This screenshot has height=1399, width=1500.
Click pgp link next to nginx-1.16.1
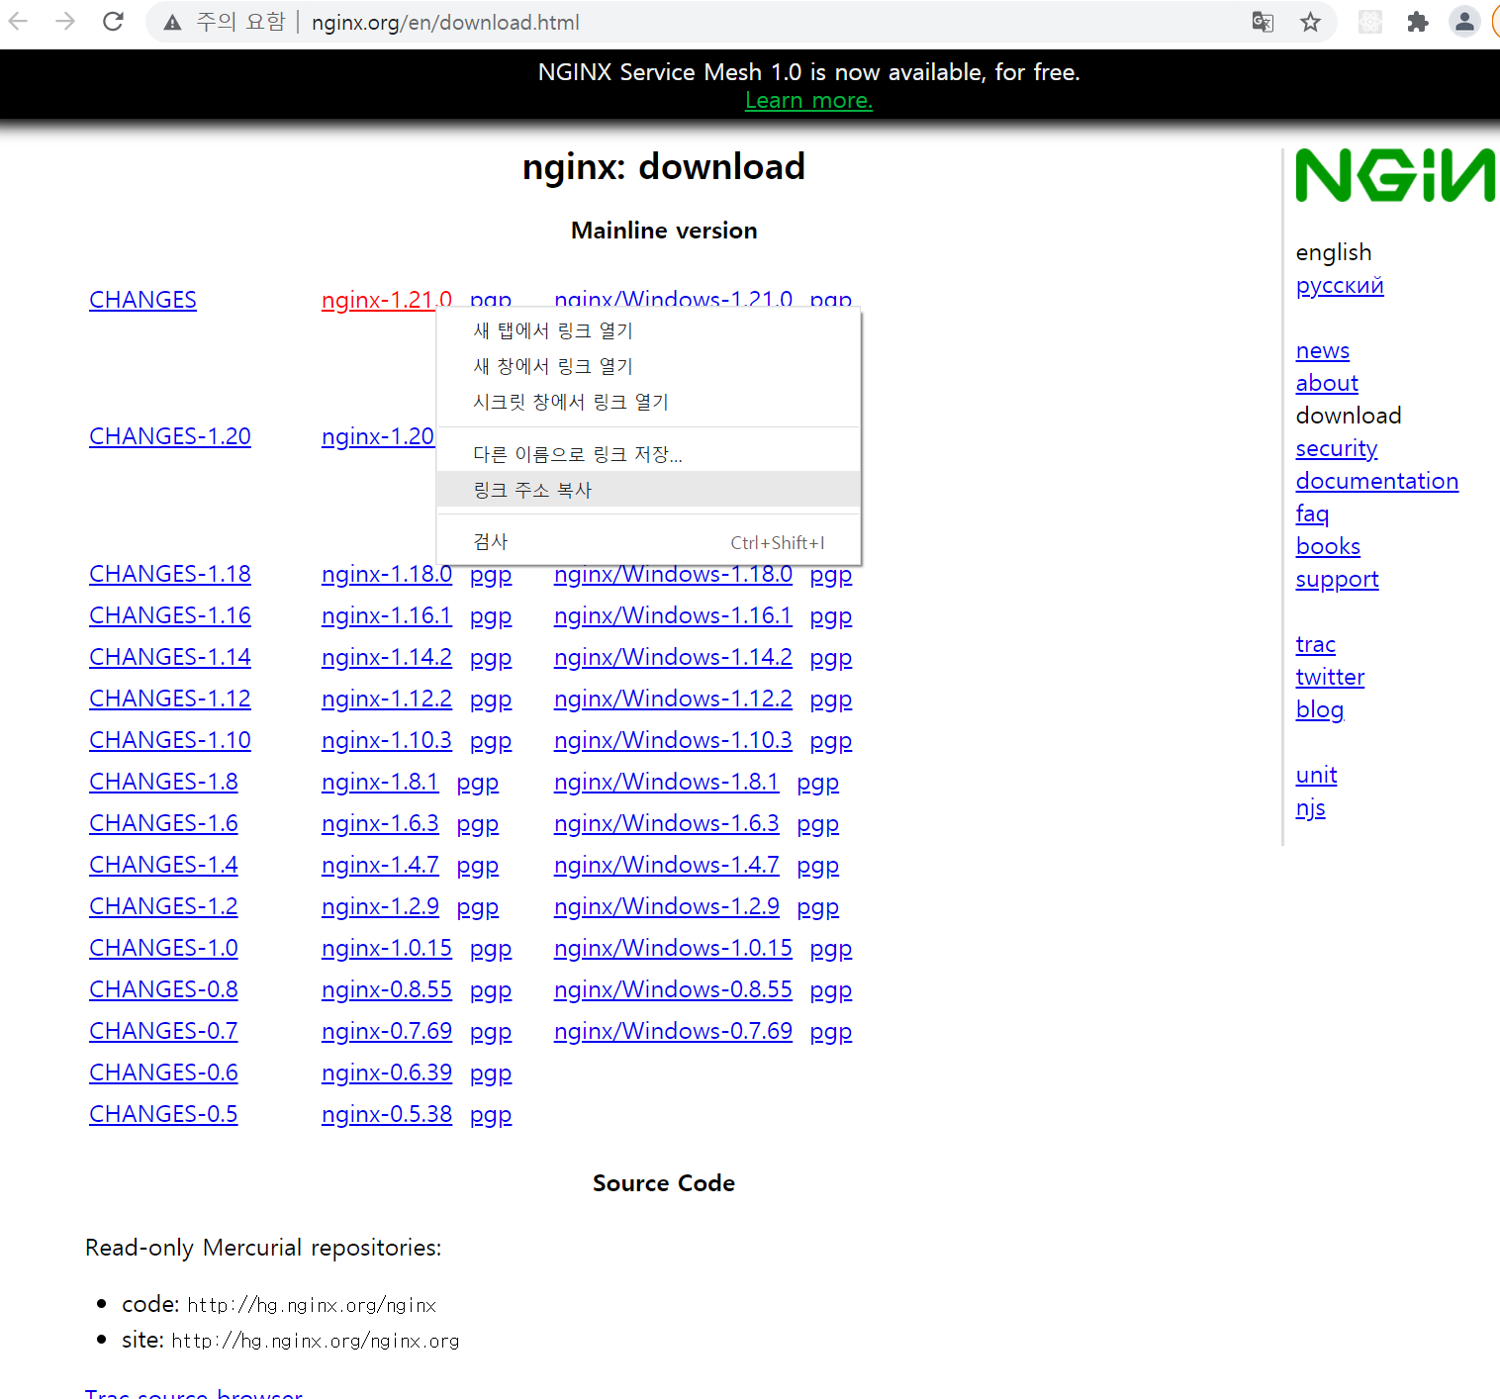[491, 615]
